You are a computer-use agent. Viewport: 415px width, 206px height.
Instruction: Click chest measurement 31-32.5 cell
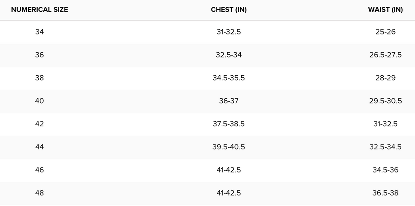tap(229, 32)
